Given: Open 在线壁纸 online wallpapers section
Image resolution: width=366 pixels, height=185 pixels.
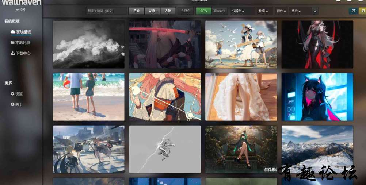Looking at the screenshot, I should coord(21,32).
